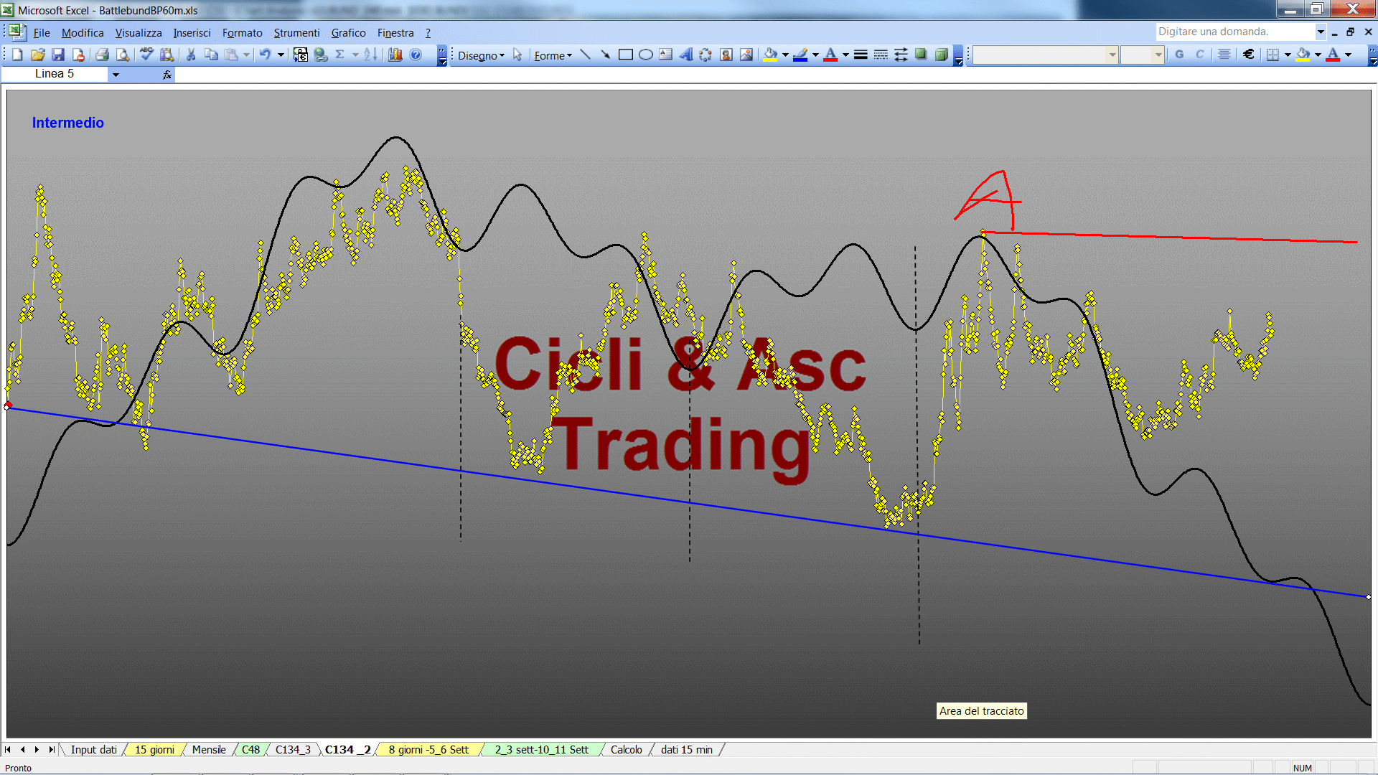Apply yellow fill color from drawing toolbar

771,55
